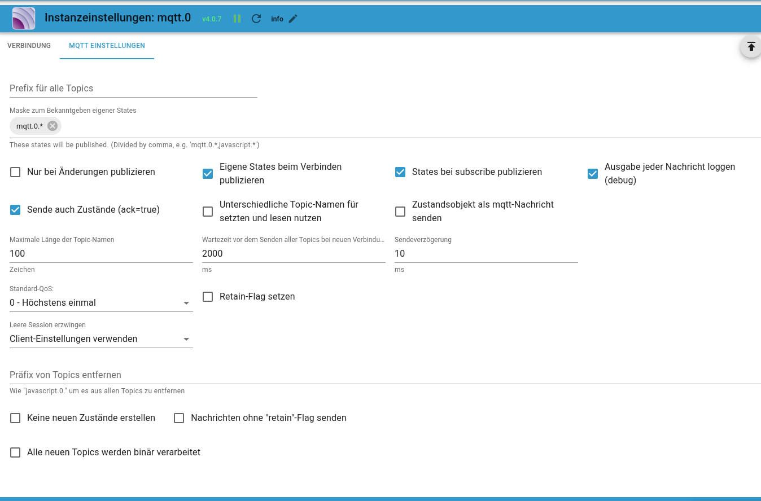
Task: Check 'Keine neuen Zustände erstellen'
Action: click(x=15, y=418)
